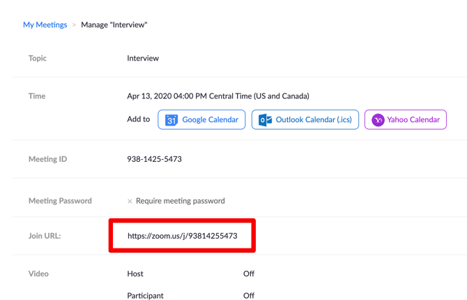Go back to My Meetings
This screenshot has width=467, height=300.
tap(45, 24)
